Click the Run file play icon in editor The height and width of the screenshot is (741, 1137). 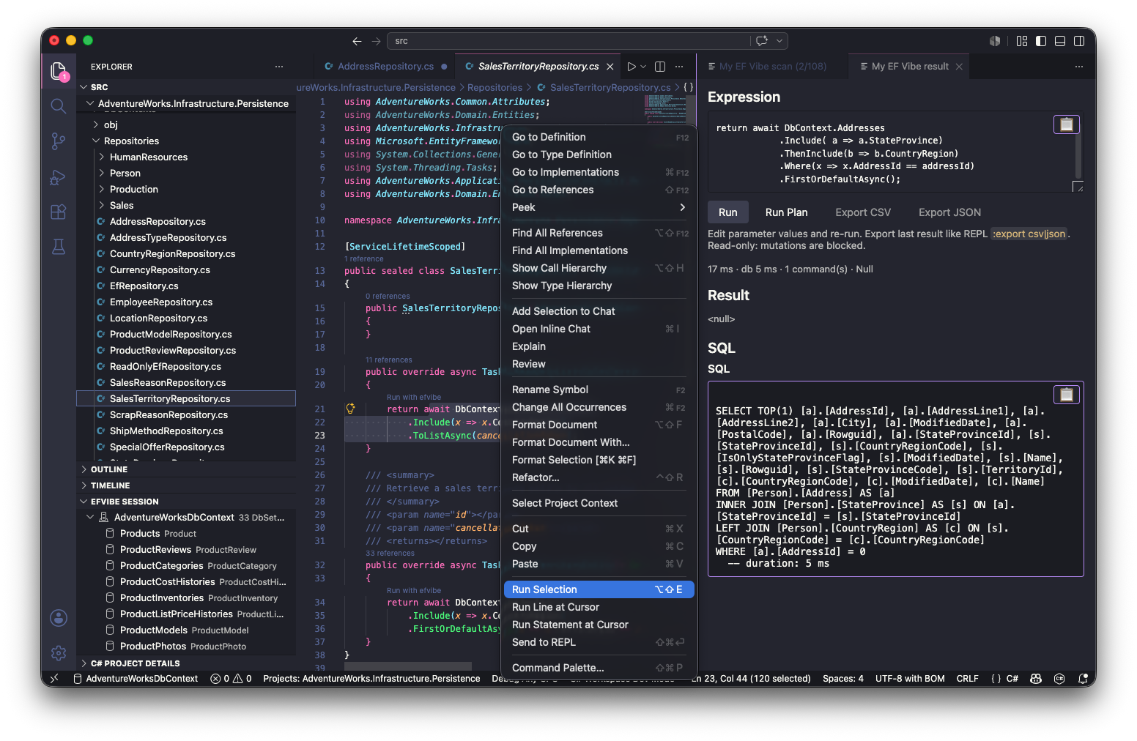[x=631, y=67]
